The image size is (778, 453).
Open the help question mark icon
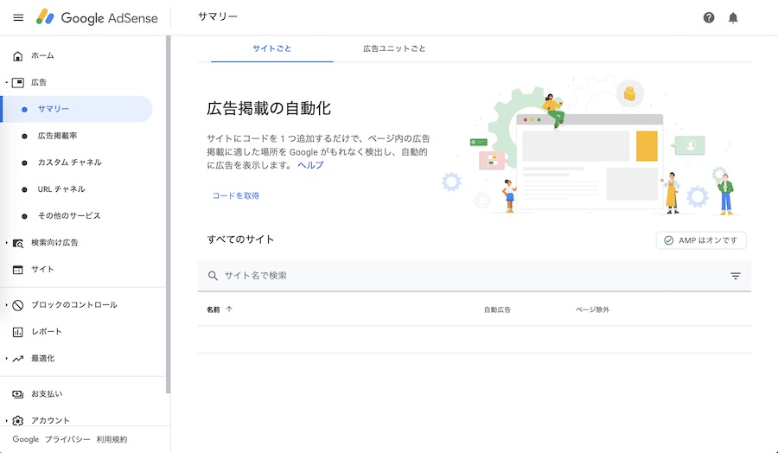pos(709,18)
